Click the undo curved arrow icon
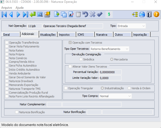Viewport: 161px width, 128px height. (x=85, y=14)
